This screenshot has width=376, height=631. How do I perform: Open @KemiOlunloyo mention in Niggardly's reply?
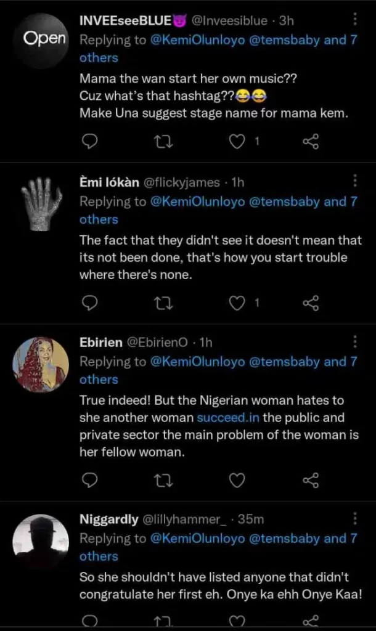197,538
